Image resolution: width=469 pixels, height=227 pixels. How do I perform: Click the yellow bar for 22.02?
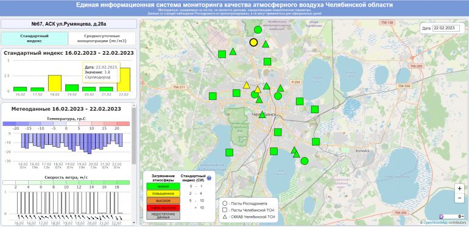(x=124, y=80)
